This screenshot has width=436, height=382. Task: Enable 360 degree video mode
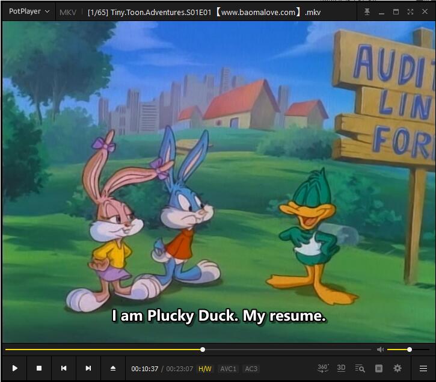coord(323,368)
